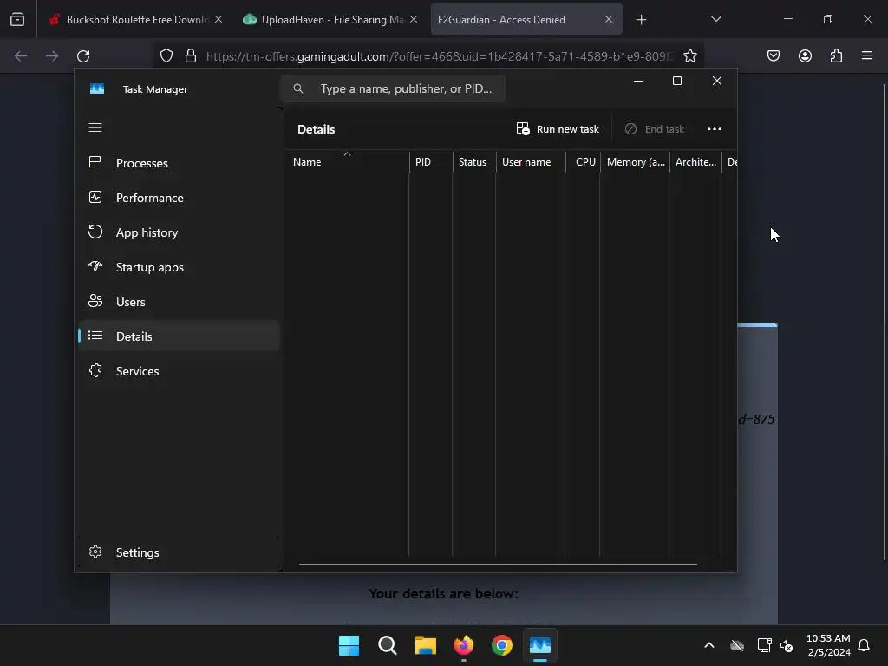This screenshot has width=888, height=666.
Task: Open the Firefox extensions puzzle icon
Action: point(836,55)
